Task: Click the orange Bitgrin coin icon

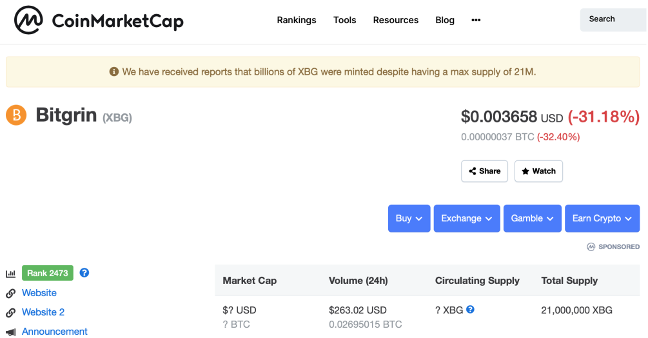Action: pyautogui.click(x=16, y=115)
